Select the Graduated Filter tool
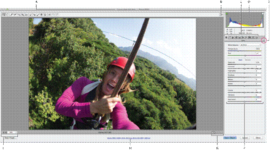270x150 pixels. click(42, 15)
